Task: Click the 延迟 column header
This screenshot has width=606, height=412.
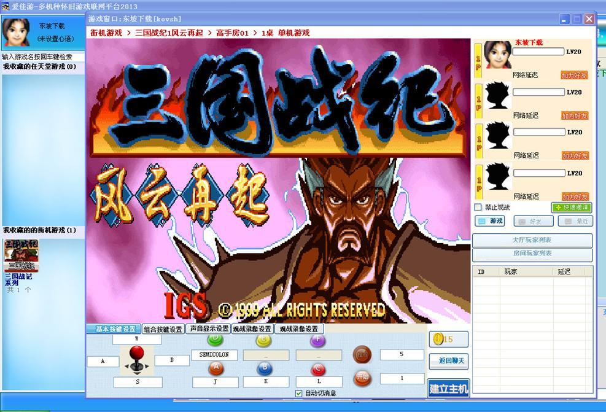Action: pos(568,272)
